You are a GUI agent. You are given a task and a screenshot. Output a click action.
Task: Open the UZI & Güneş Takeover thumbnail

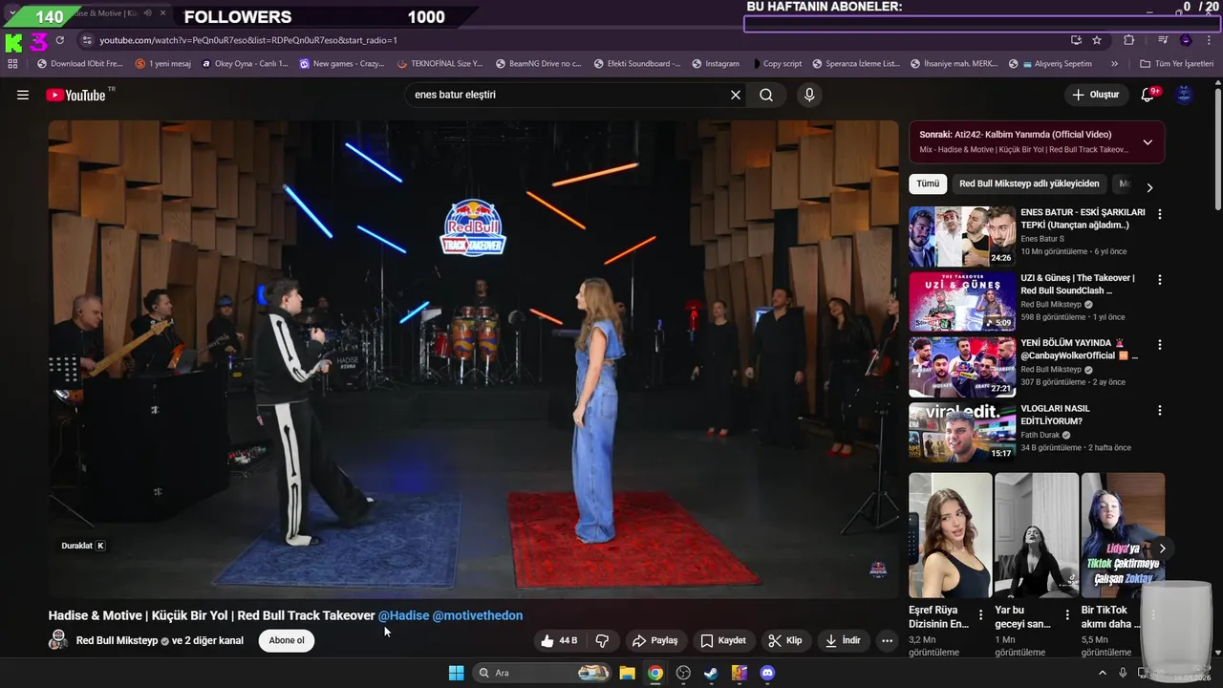coord(962,302)
